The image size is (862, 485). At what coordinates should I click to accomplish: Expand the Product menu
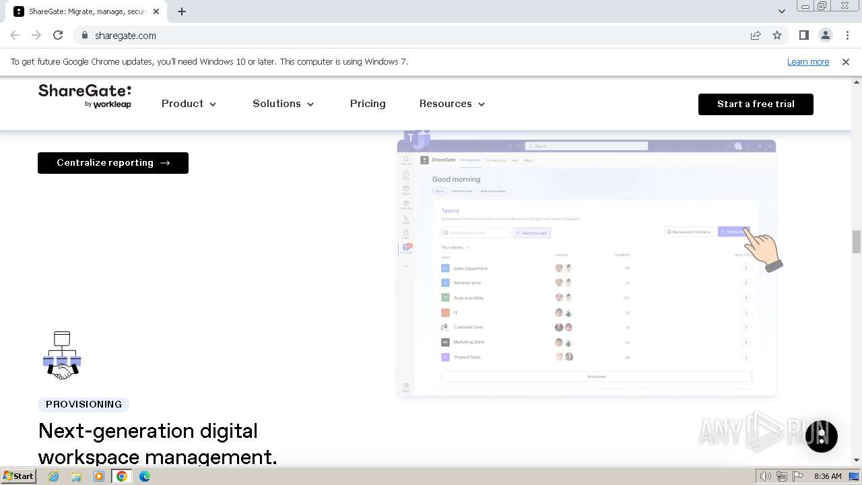(189, 104)
